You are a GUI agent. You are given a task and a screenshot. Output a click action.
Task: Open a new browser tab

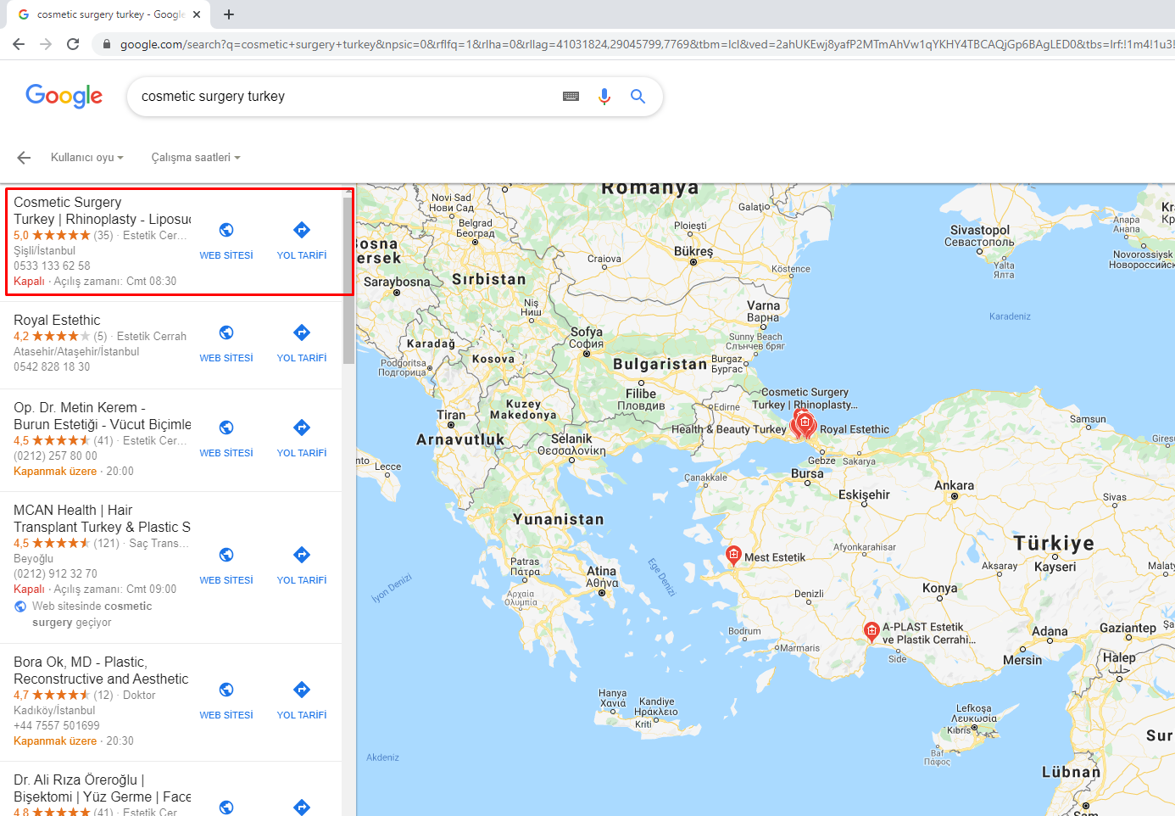(x=229, y=14)
